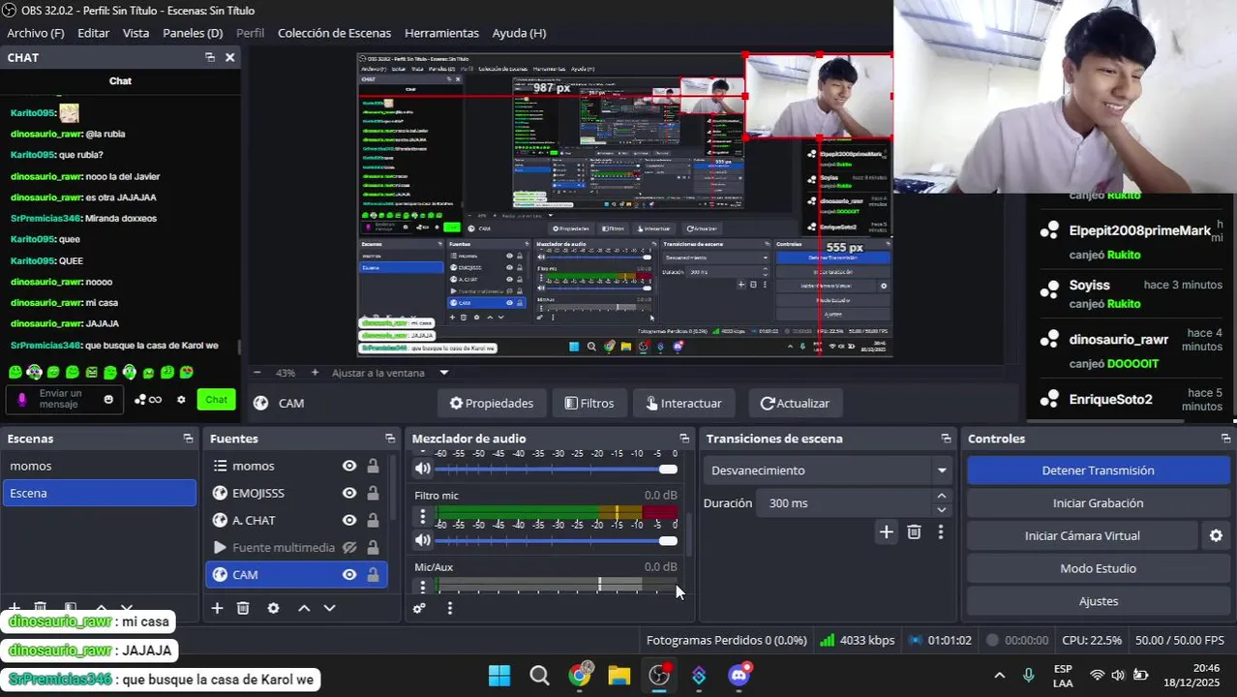Image resolution: width=1237 pixels, height=697 pixels.
Task: Open Windows Start menu
Action: point(499,675)
